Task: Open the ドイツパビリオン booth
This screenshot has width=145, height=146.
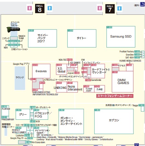Action: coord(41,132)
